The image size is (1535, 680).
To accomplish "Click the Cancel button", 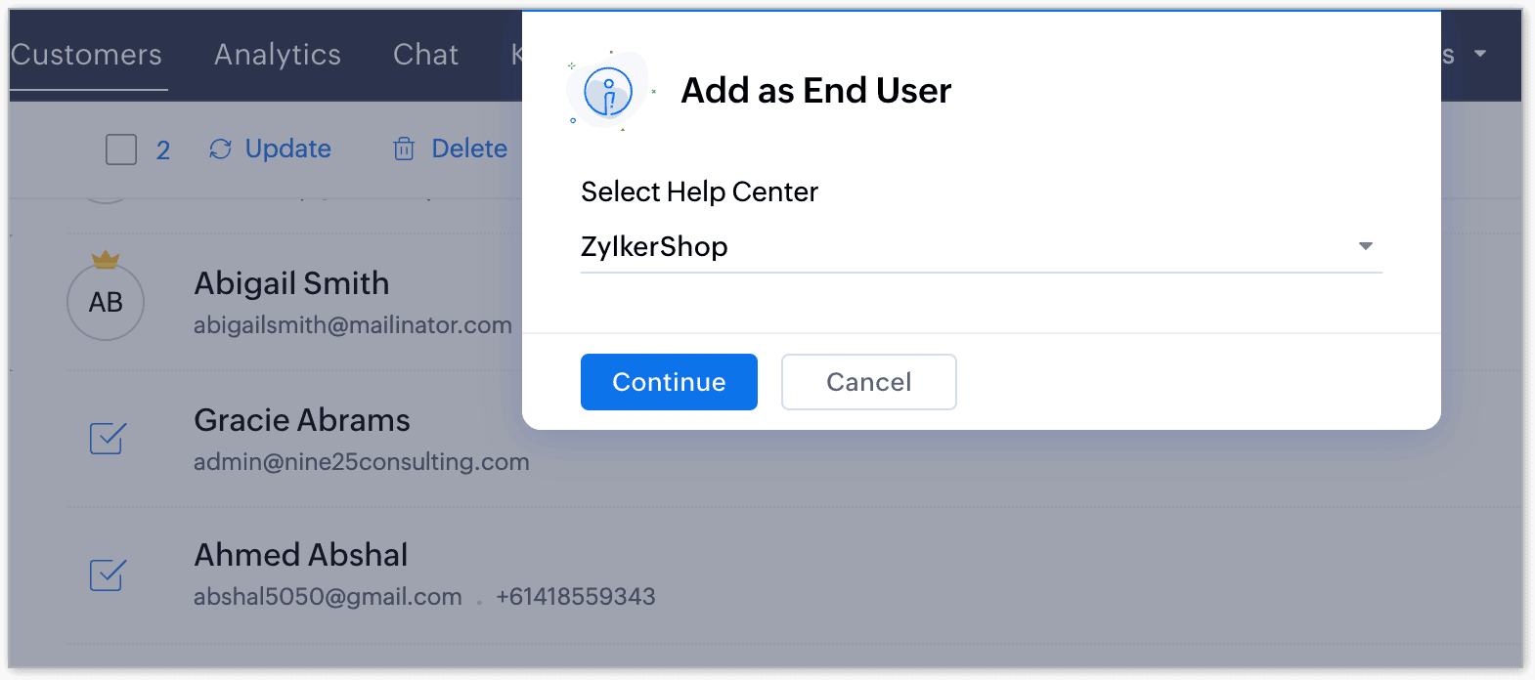I will click(868, 382).
